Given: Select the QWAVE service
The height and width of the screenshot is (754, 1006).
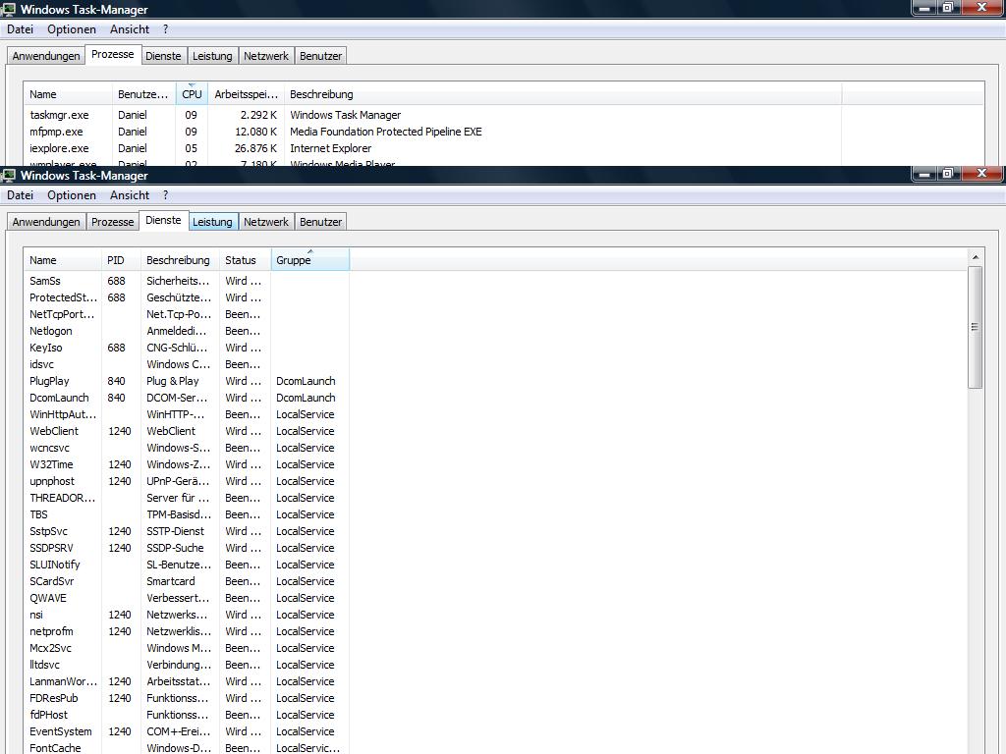Looking at the screenshot, I should tap(48, 598).
